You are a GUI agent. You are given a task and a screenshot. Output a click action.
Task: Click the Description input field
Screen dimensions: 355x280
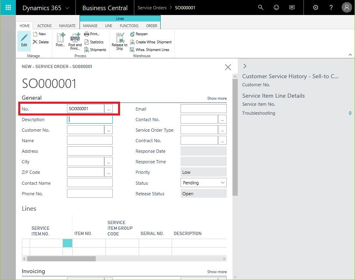[x=90, y=120]
